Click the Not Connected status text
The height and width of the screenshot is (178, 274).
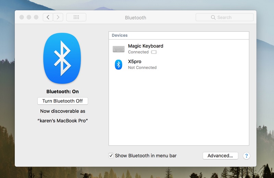pyautogui.click(x=142, y=68)
